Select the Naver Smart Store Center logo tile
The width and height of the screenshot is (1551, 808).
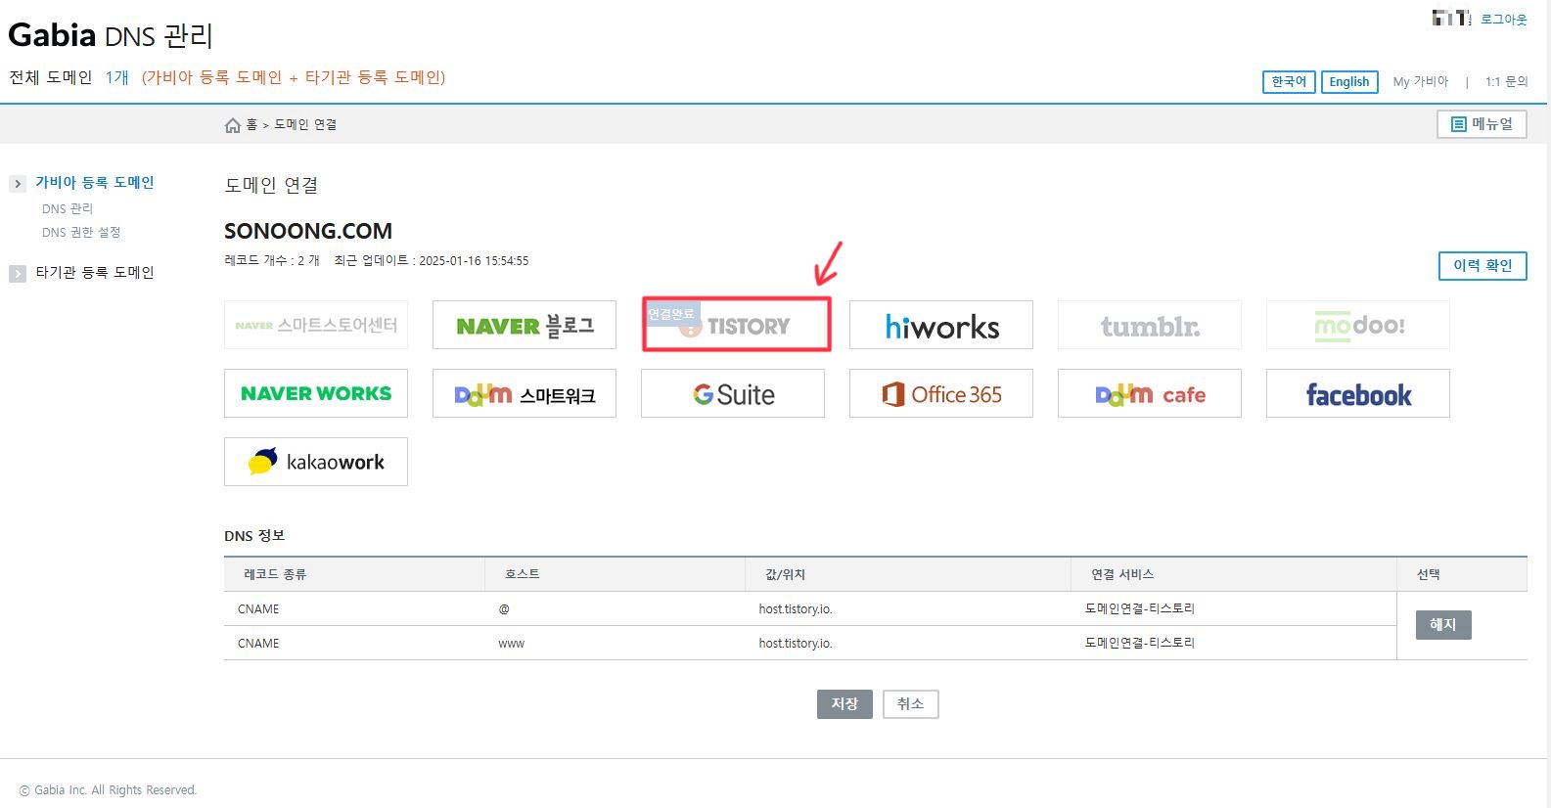(316, 325)
